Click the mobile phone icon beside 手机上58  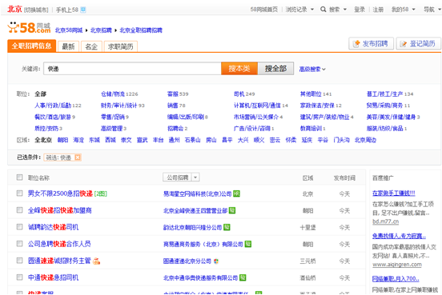pyautogui.click(x=83, y=10)
